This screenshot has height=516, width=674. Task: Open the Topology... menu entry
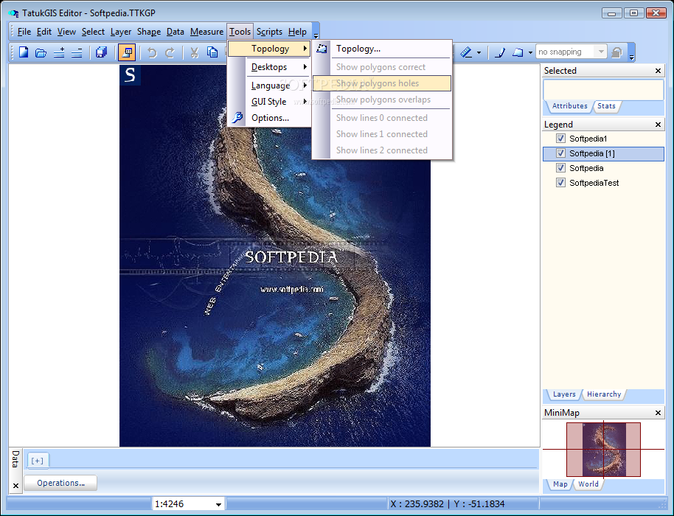point(358,49)
